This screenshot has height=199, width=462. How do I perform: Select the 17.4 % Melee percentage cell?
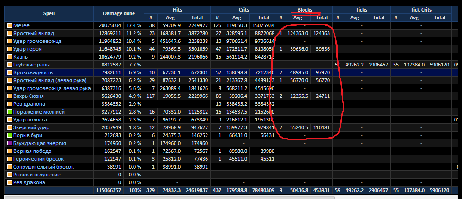point(134,25)
